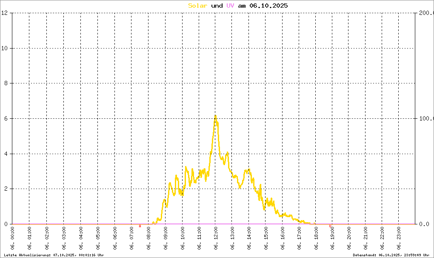Click the red sunset marker U

point(330,226)
